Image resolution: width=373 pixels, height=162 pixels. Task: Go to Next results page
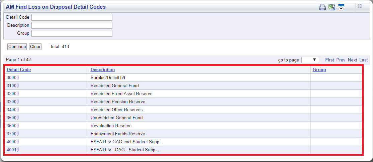click(x=352, y=60)
